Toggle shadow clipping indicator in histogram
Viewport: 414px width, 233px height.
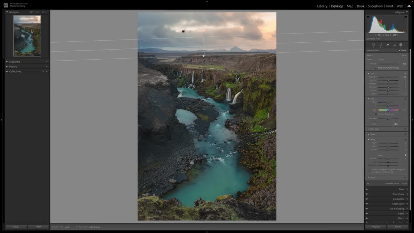click(x=368, y=17)
